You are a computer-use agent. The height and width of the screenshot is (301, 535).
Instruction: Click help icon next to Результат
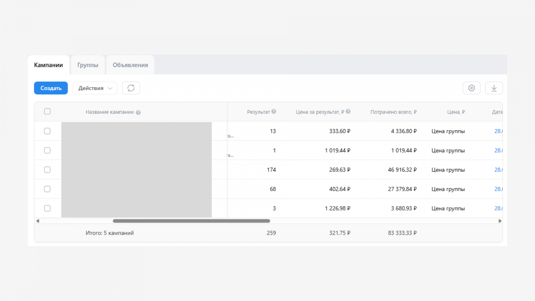click(x=274, y=112)
